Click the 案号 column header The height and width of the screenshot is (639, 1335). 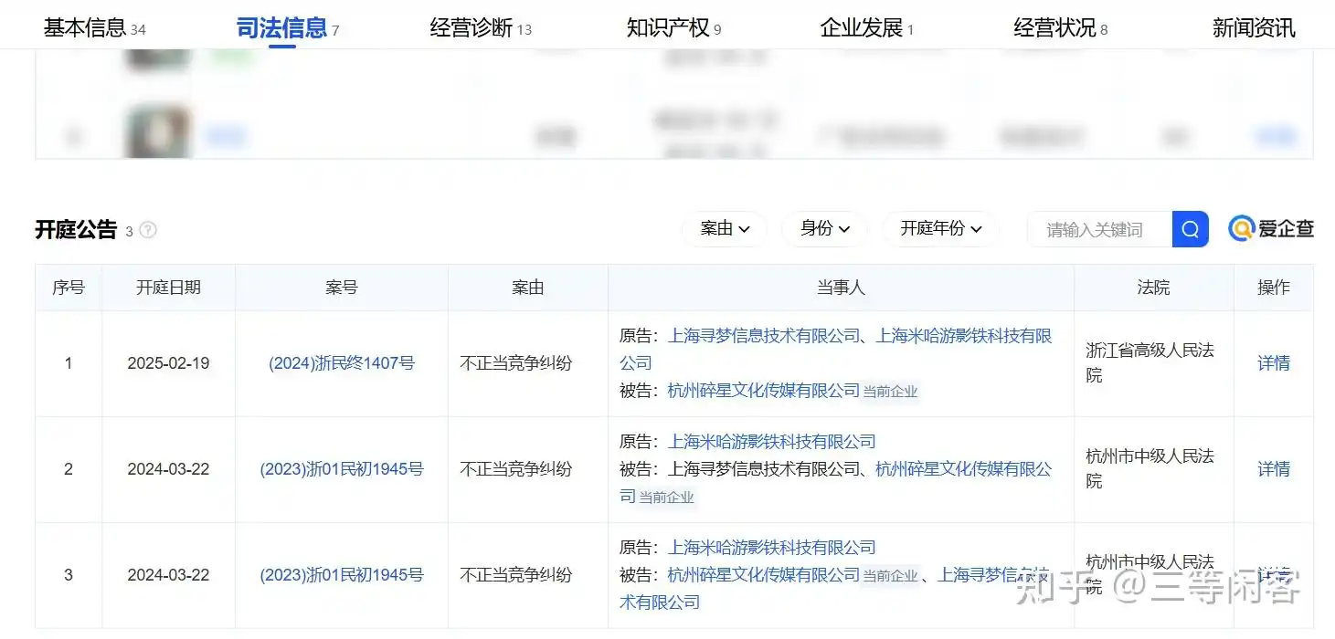[342, 288]
